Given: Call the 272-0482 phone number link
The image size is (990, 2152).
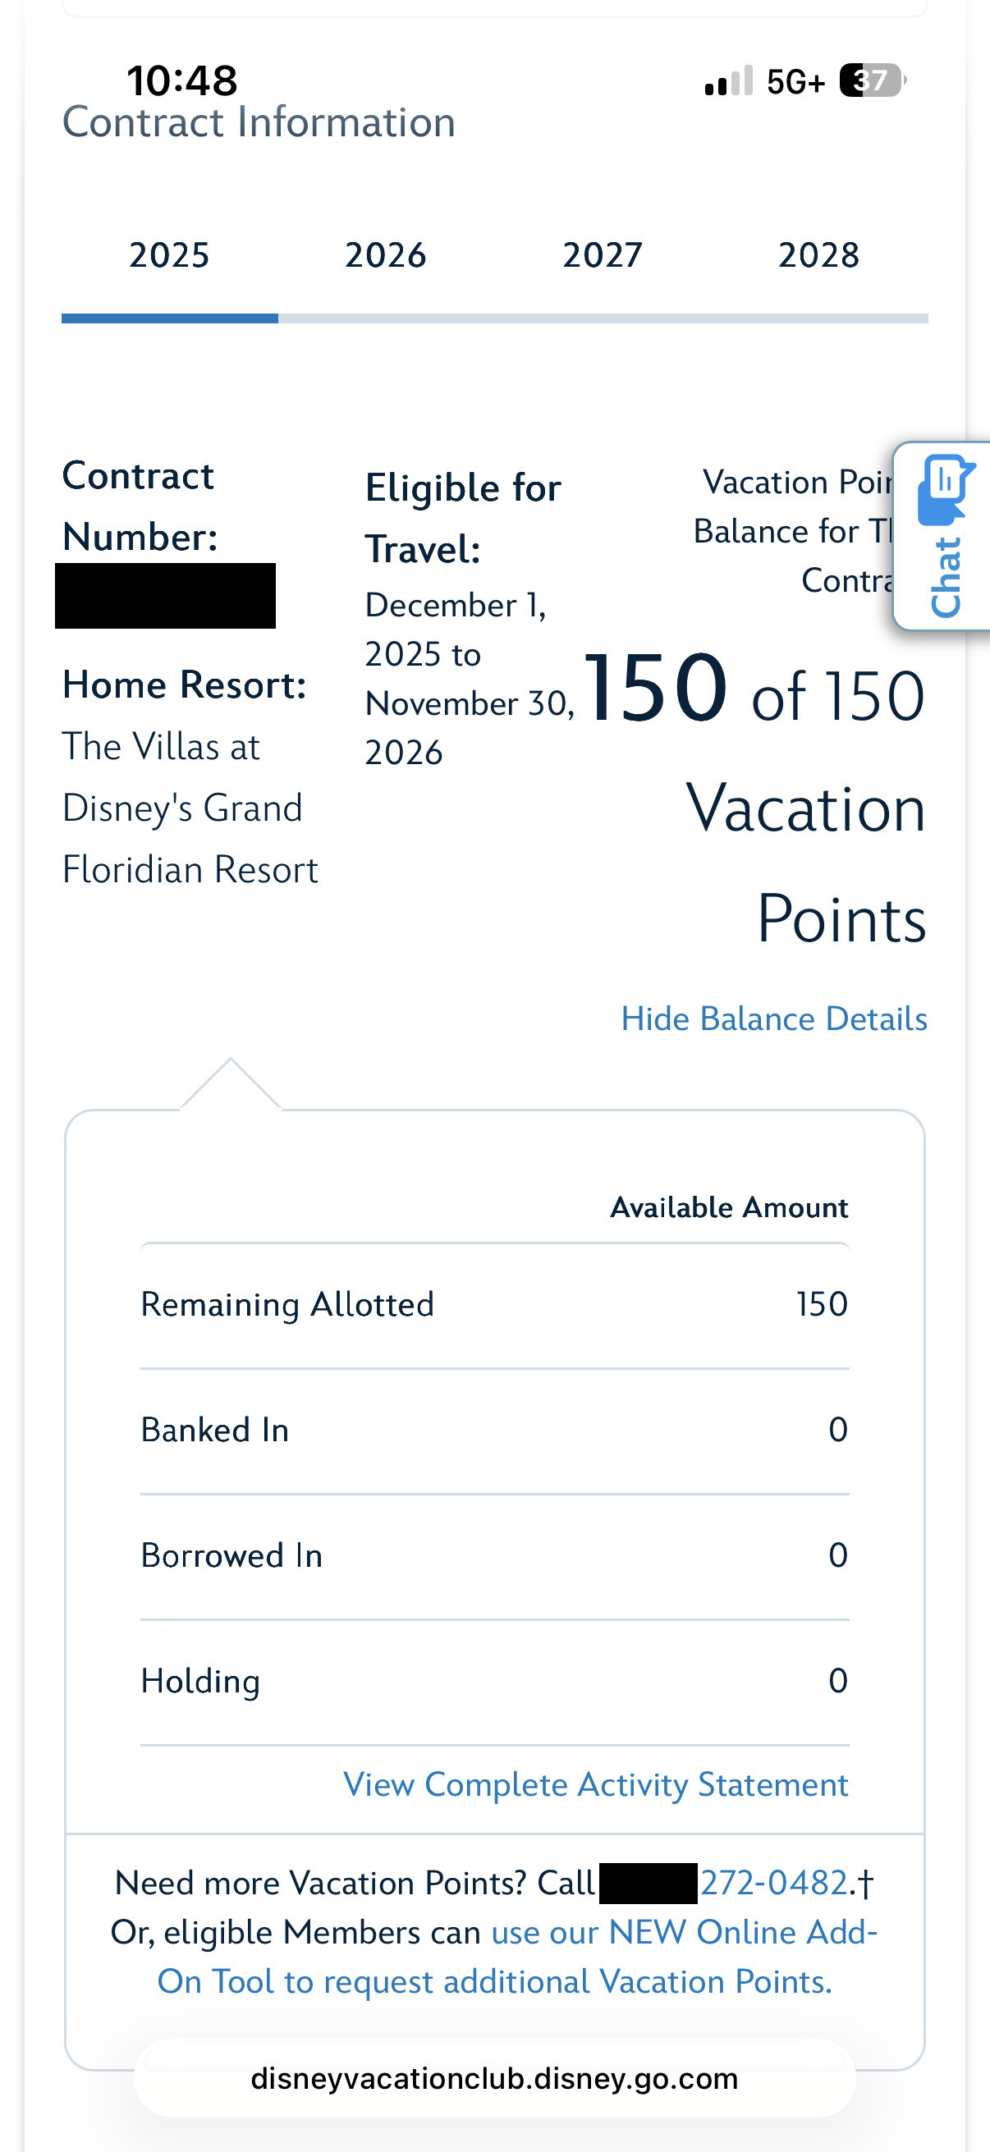Looking at the screenshot, I should tap(773, 1883).
